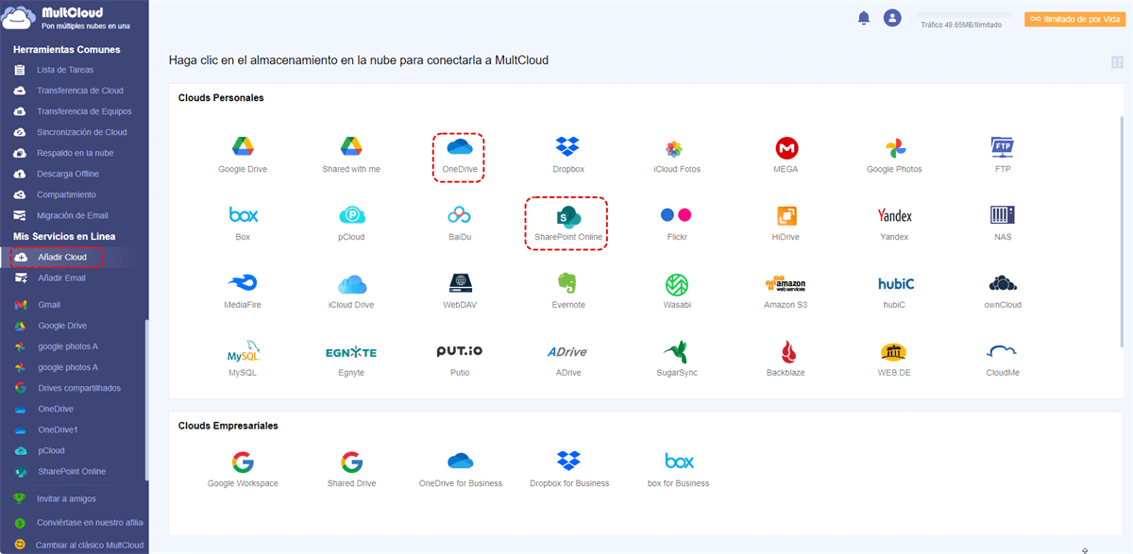This screenshot has width=1133, height=554.
Task: Select the Shared with me cloud
Action: tap(351, 147)
